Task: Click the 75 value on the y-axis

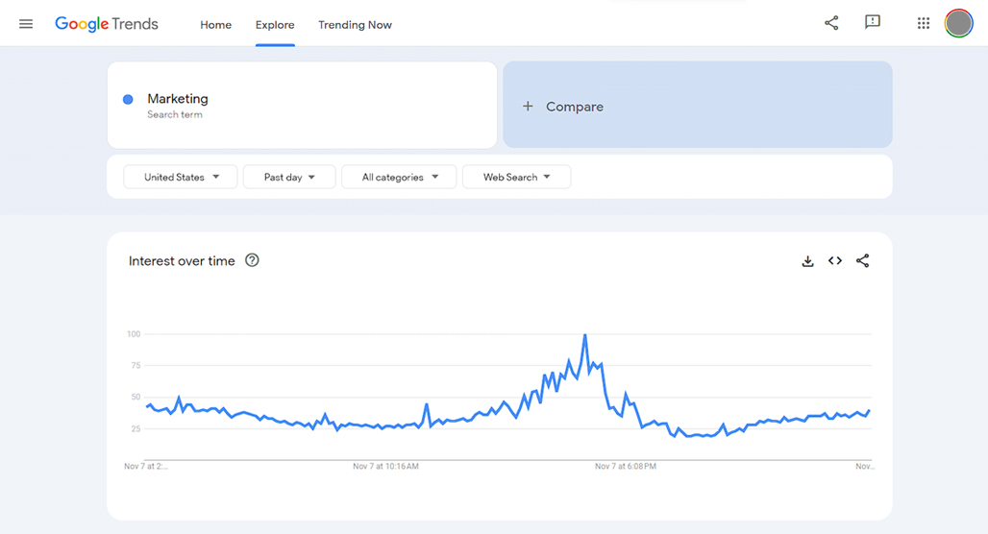Action: point(136,366)
